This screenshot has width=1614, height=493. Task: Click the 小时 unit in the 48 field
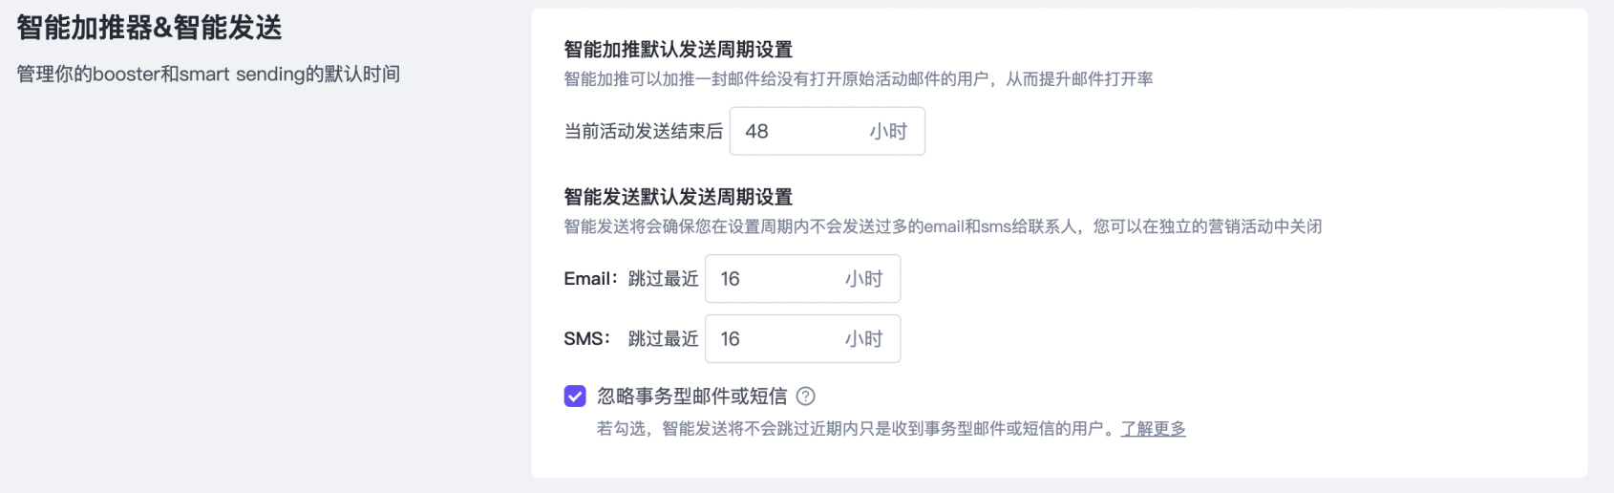(x=887, y=132)
